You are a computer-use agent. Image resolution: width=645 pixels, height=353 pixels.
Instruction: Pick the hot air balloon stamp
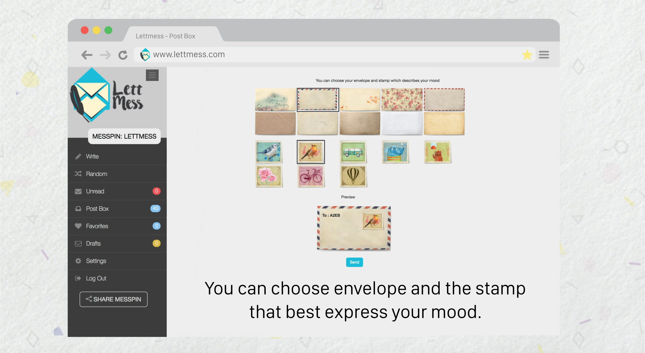(353, 176)
